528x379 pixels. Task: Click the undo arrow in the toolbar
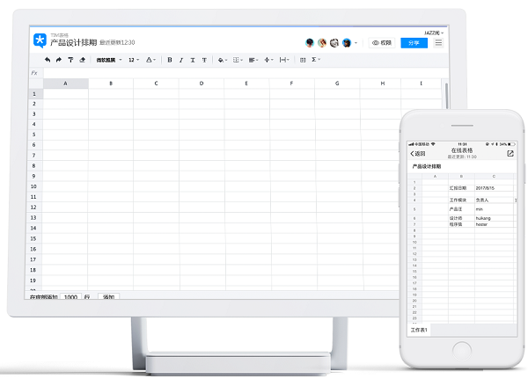(48, 60)
